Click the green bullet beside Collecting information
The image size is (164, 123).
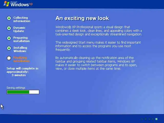[x=9, y=18]
